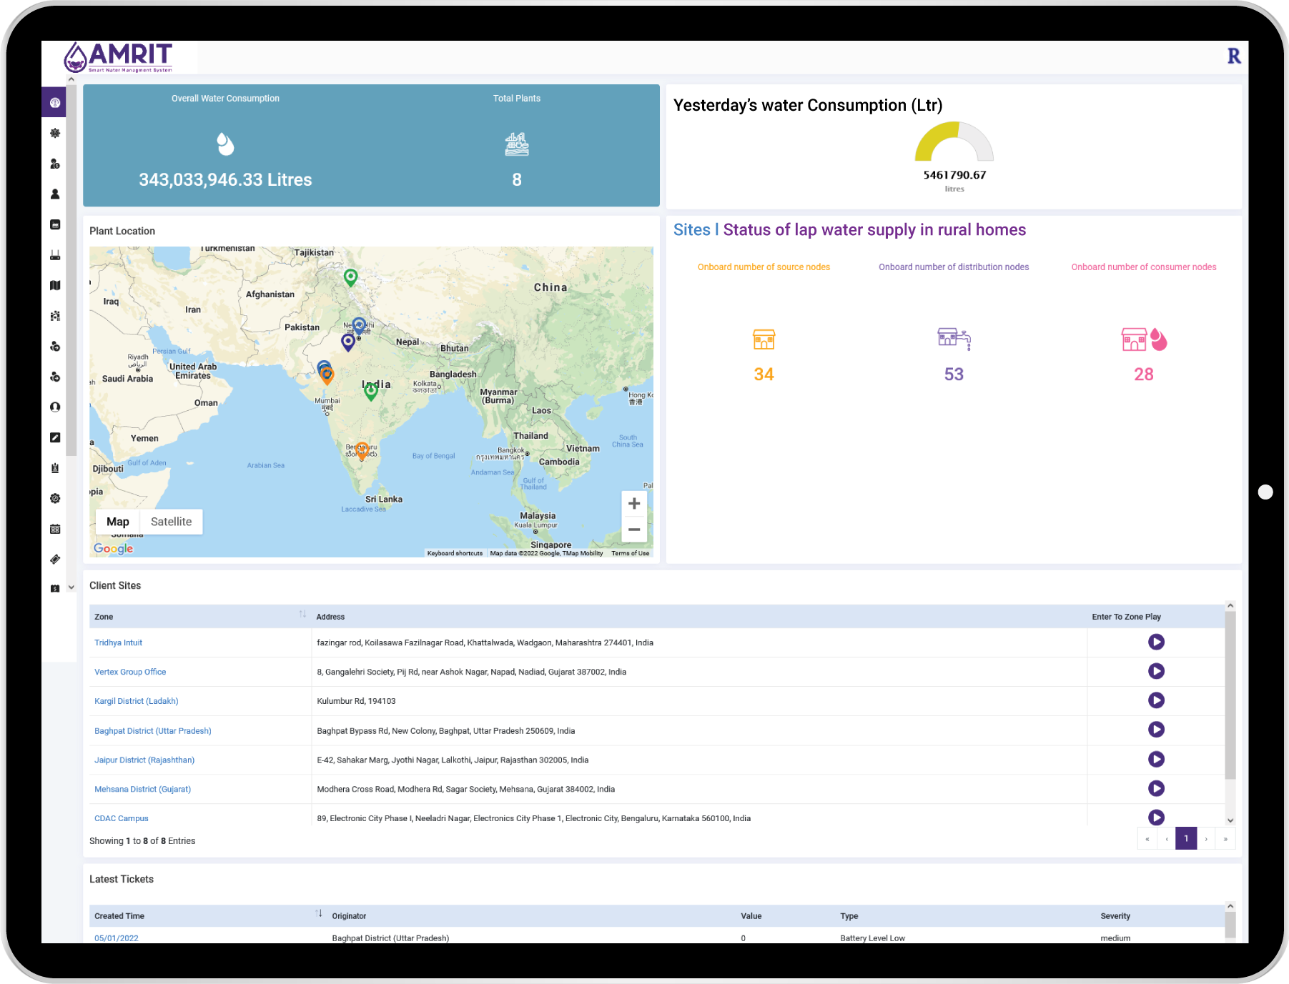Toggle sorting on the Zone column
The image size is (1289, 984).
click(x=302, y=613)
